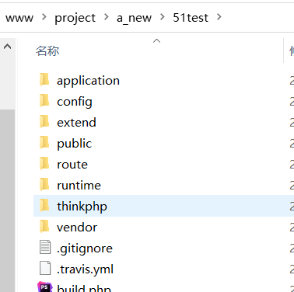
Task: Select the runtime folder name
Action: [79, 186]
